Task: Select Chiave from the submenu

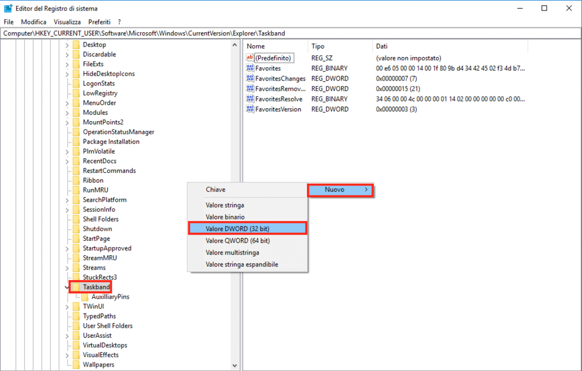Action: click(x=248, y=190)
